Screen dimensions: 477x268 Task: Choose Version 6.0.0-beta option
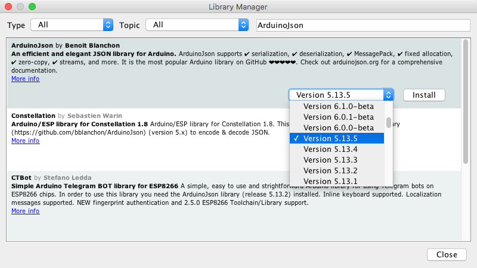tap(339, 128)
